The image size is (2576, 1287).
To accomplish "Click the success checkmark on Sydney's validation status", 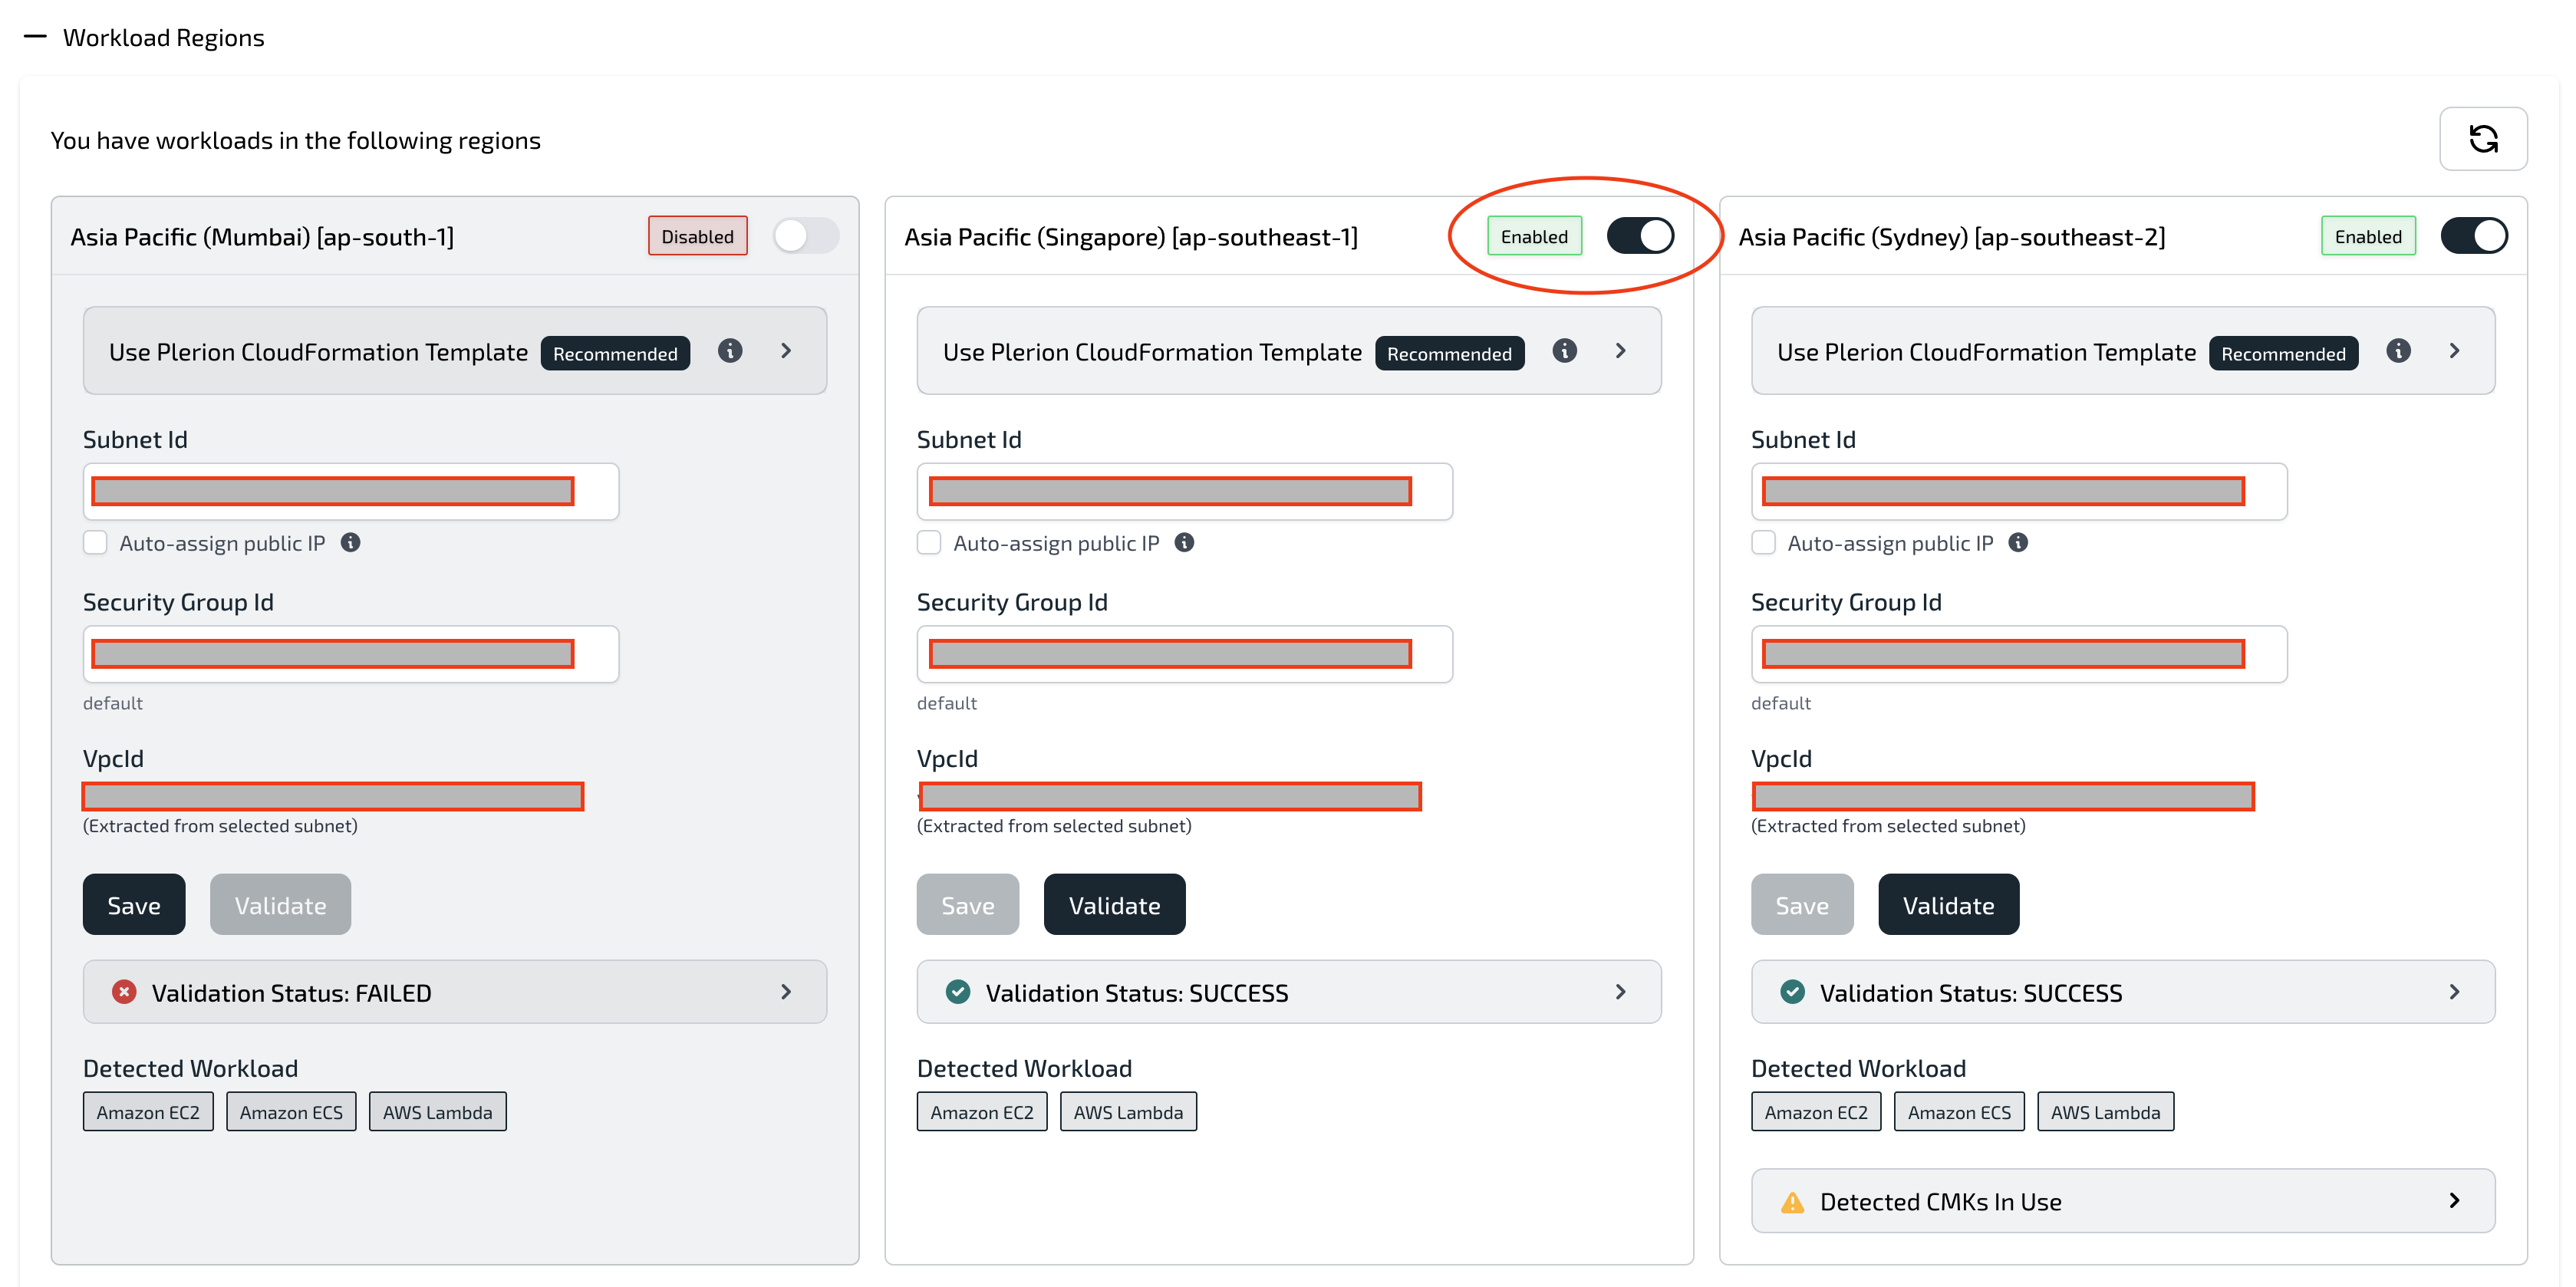I will click(1791, 992).
